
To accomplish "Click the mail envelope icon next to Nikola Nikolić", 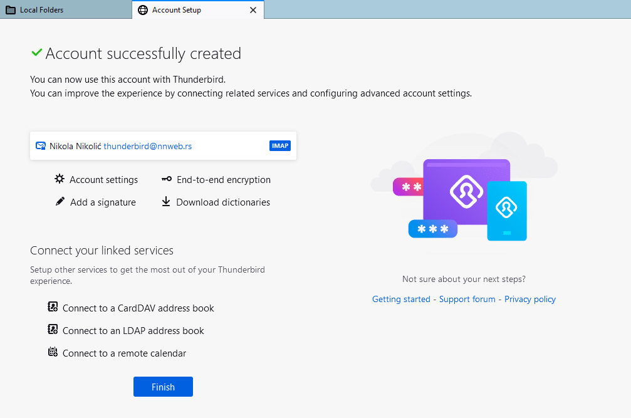I will (41, 145).
